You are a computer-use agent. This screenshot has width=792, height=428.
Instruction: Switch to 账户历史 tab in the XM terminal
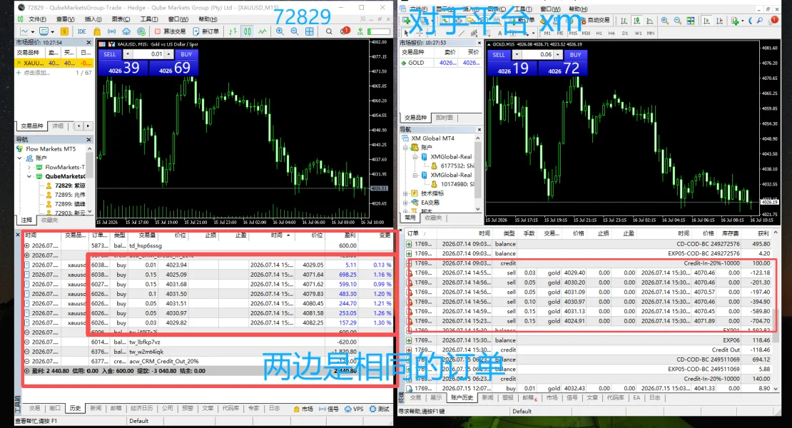coord(462,398)
